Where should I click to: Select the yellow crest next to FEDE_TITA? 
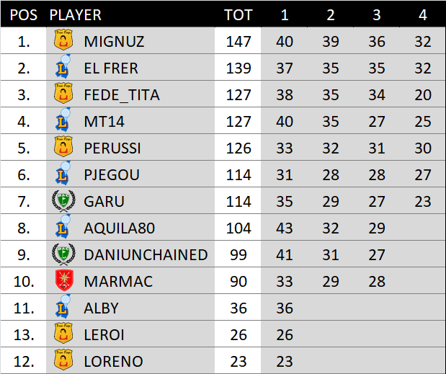click(x=63, y=93)
